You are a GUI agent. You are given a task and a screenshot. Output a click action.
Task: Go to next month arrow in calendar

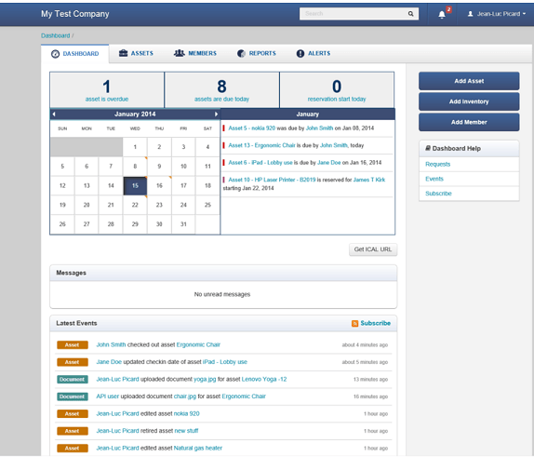point(216,114)
